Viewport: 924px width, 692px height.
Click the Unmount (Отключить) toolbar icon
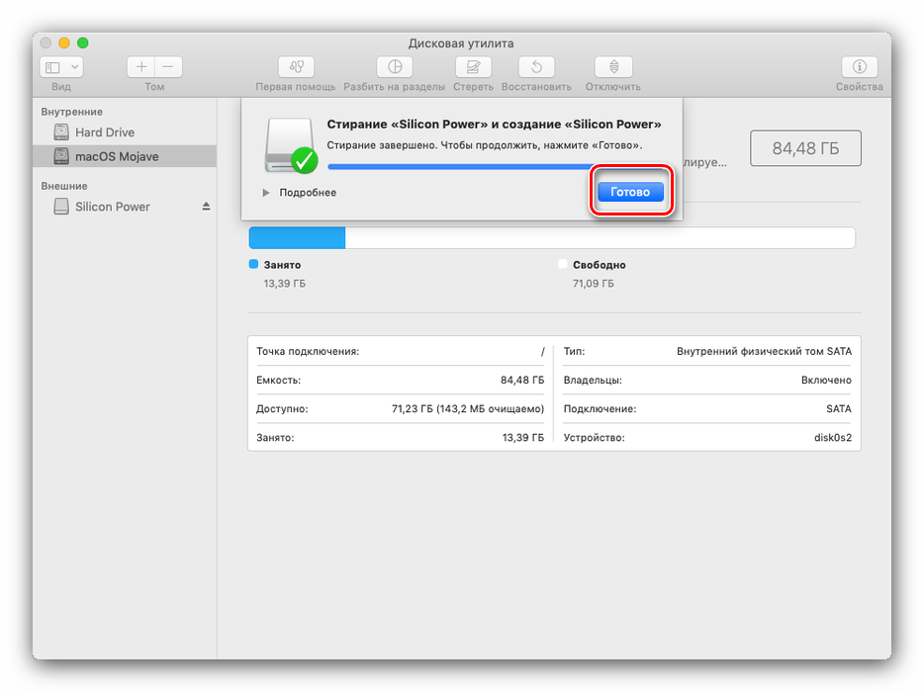coord(613,67)
